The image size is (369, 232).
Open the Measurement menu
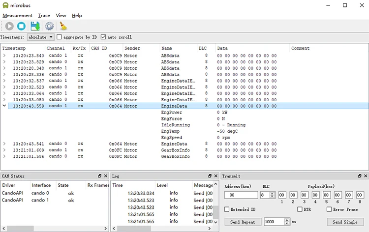[x=17, y=16]
